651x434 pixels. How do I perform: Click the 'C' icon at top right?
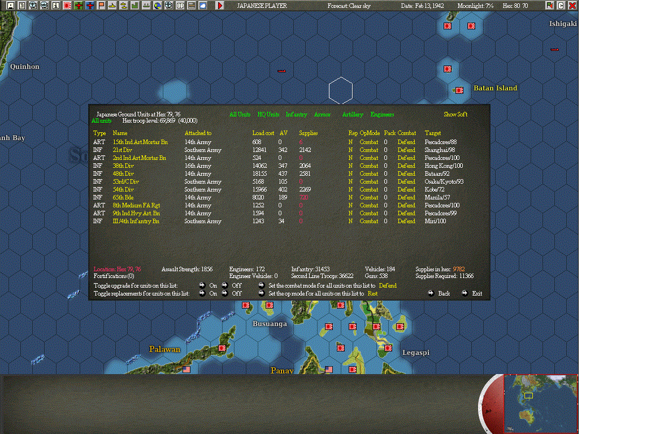tap(561, 6)
